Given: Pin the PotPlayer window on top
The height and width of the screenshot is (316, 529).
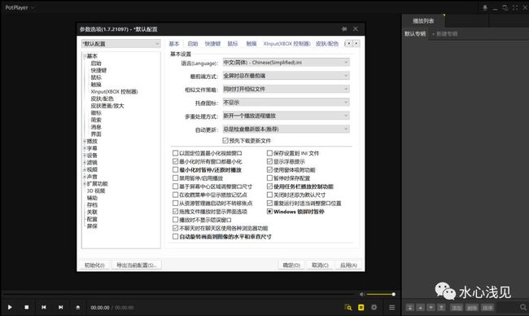Looking at the screenshot, I should (x=485, y=7).
